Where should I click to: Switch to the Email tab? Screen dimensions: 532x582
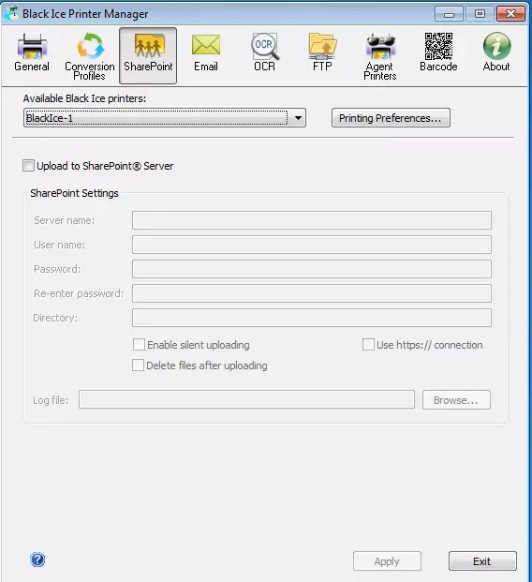tap(206, 52)
